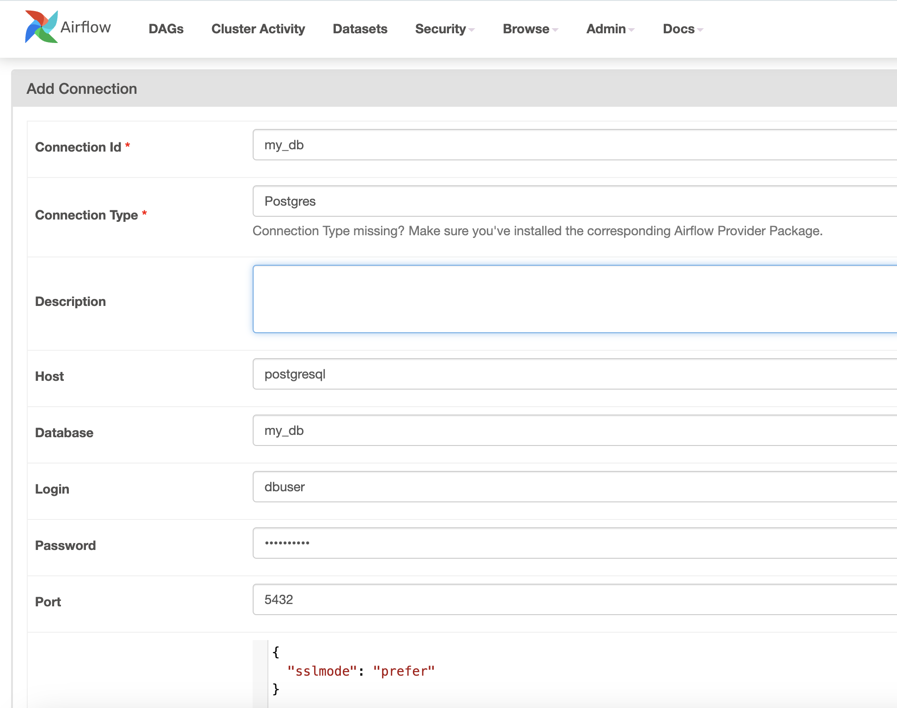Screen dimensions: 897x708
Task: Click the Connection Type missing hint text
Action: tap(538, 231)
